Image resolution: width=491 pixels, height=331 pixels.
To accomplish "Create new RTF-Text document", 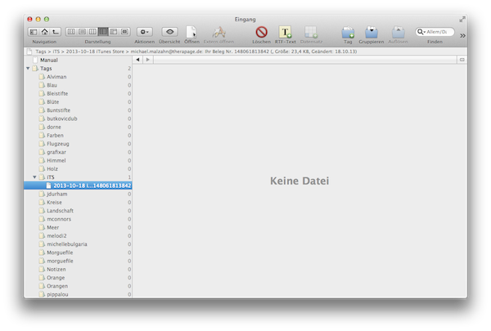I will click(286, 32).
